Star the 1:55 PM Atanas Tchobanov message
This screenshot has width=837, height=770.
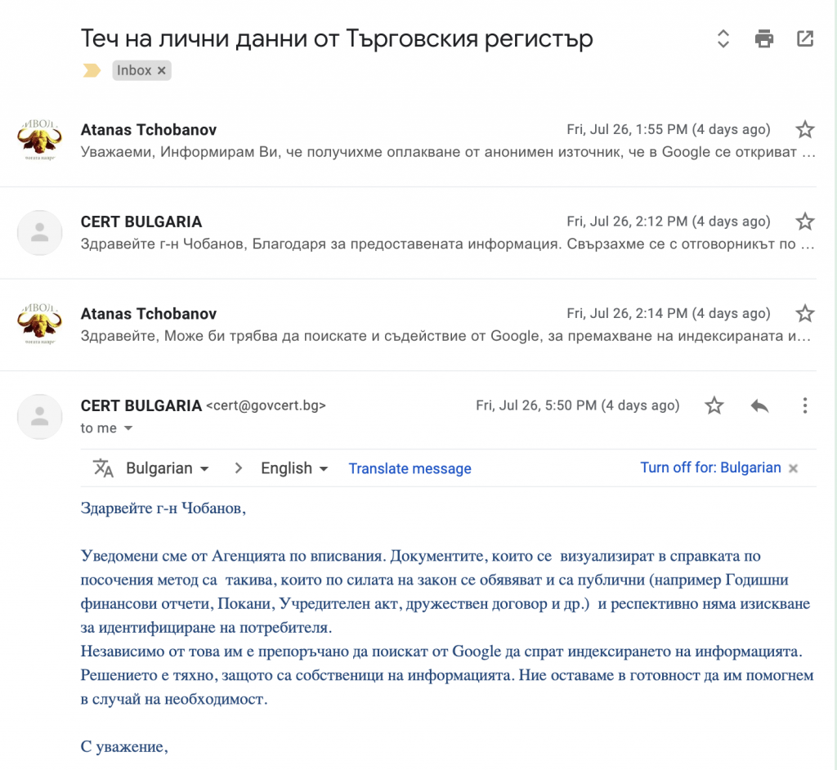[805, 129]
